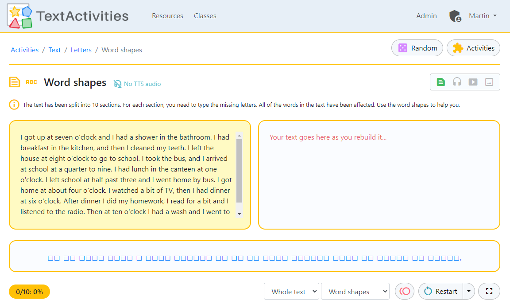Click the rebuilt text output area

[x=379, y=175]
